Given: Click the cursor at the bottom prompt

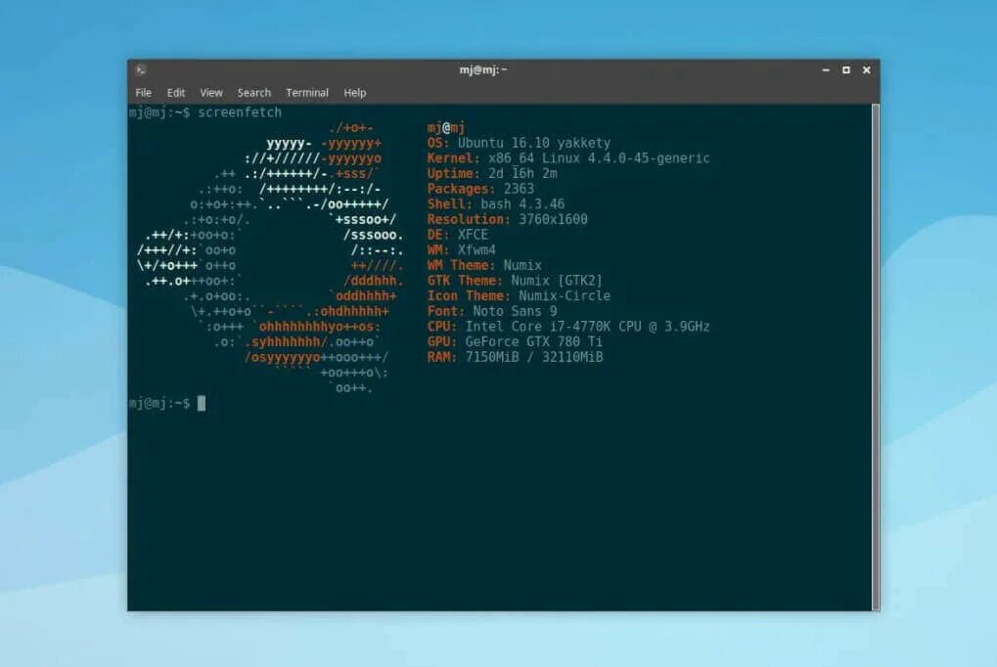Looking at the screenshot, I should pyautogui.click(x=202, y=403).
